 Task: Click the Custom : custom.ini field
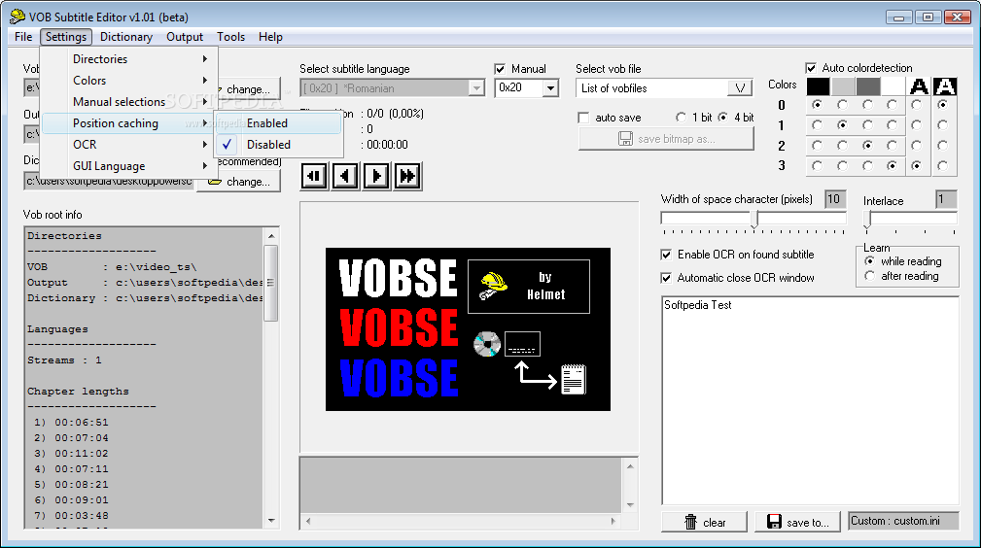pyautogui.click(x=903, y=521)
